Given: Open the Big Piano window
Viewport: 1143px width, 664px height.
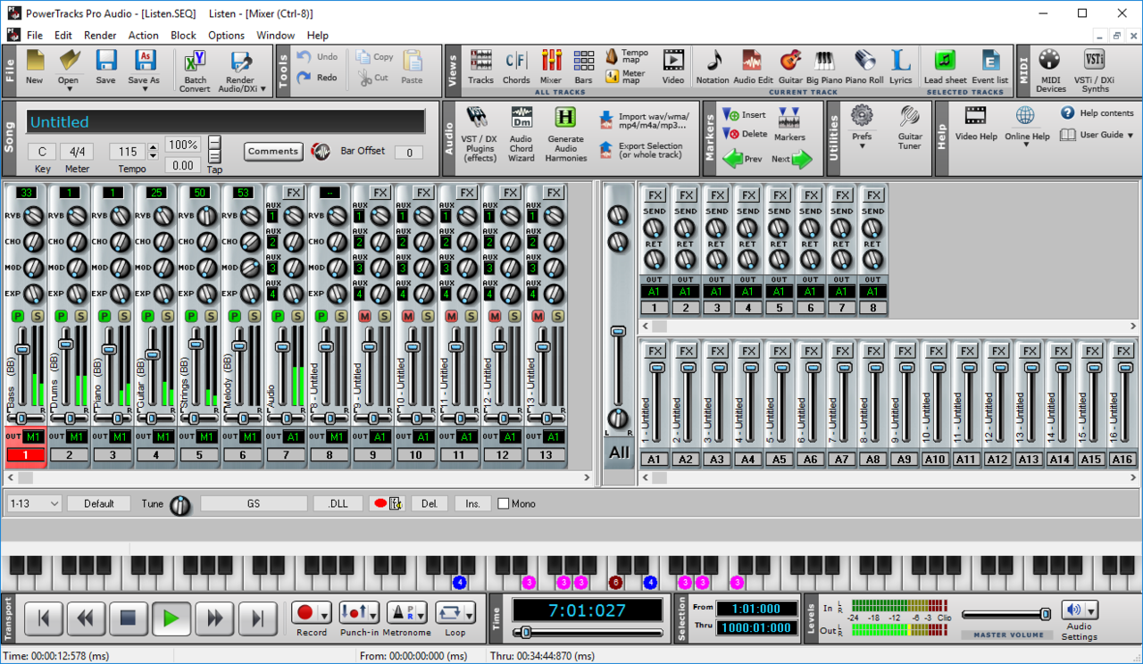Looking at the screenshot, I should tap(824, 67).
